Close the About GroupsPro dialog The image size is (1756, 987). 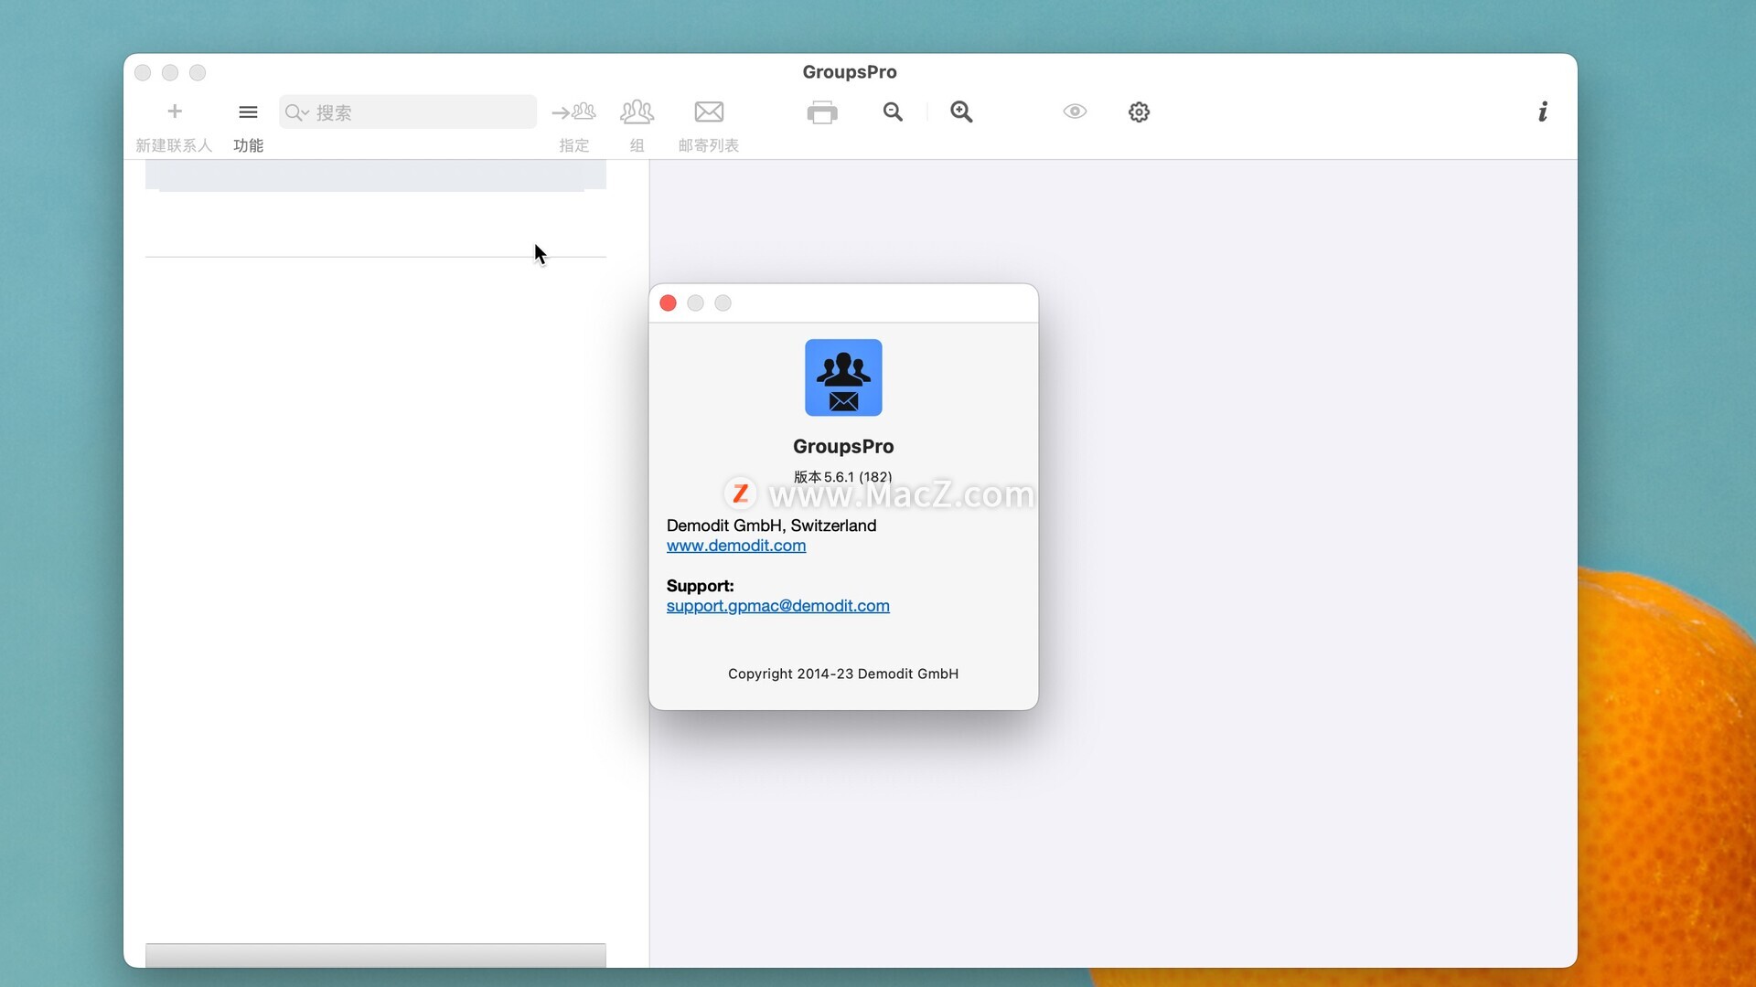669,303
